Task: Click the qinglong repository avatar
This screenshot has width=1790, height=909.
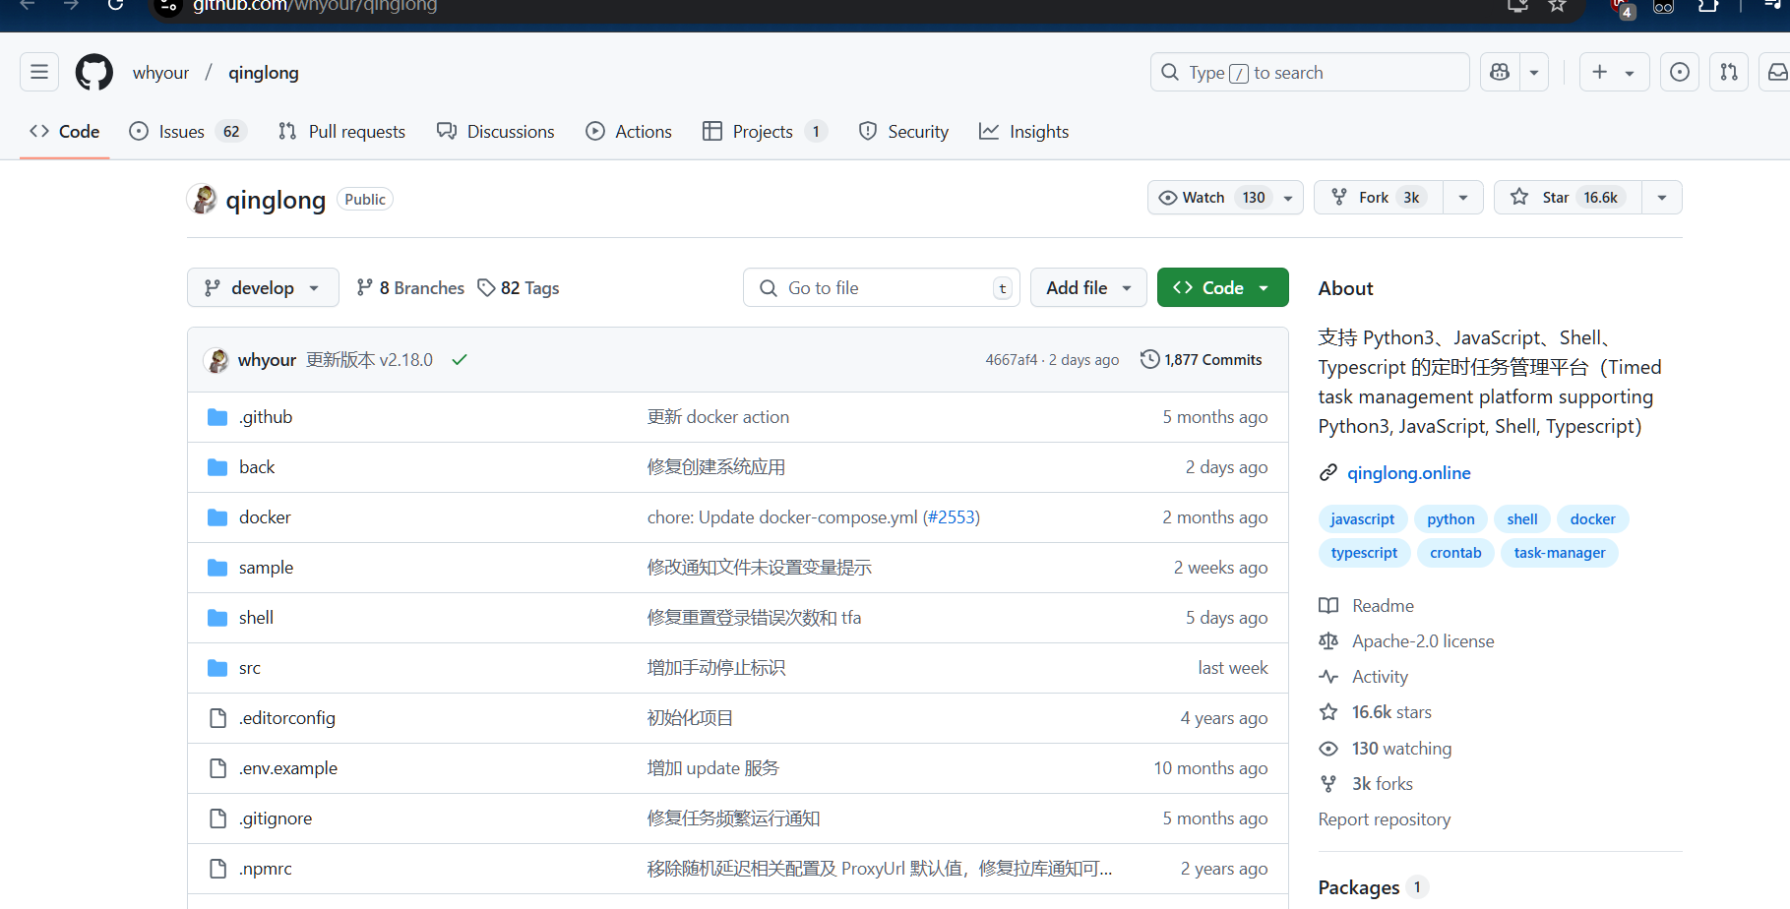Action: tap(203, 199)
